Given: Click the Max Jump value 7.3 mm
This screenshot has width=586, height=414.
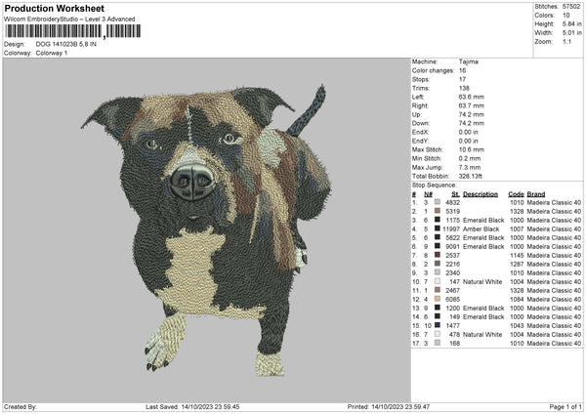Looking at the screenshot, I should [470, 167].
